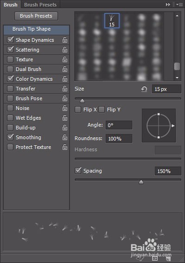The image size is (185, 263).
Task: Click the lock icon for Color Dynamics
Action: pyautogui.click(x=65, y=79)
